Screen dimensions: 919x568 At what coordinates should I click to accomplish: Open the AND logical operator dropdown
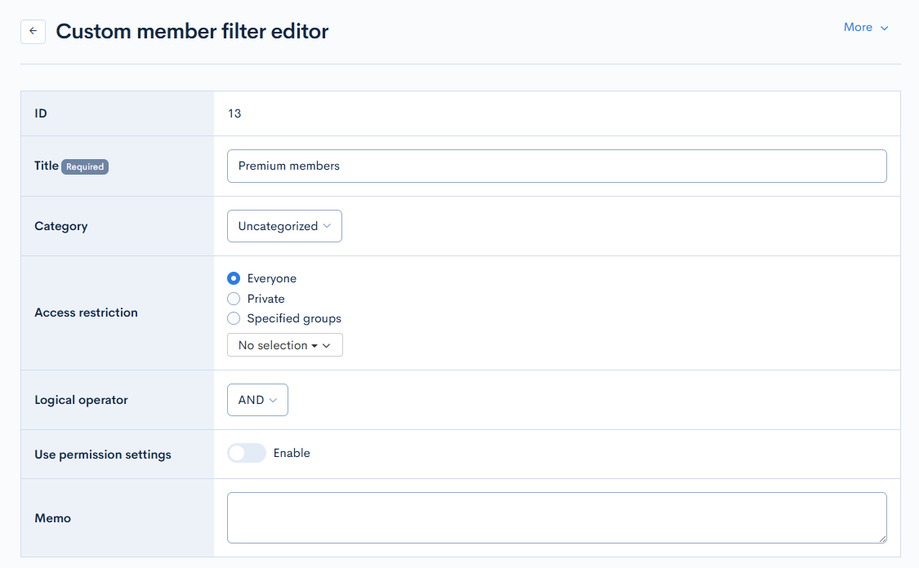(257, 400)
